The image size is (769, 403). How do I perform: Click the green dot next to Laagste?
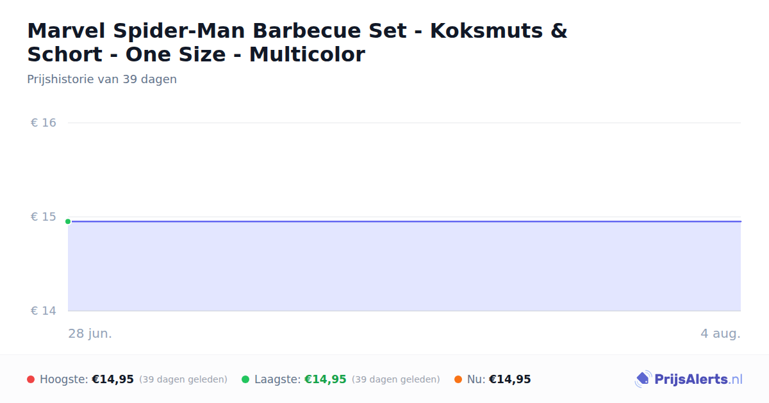(x=245, y=379)
